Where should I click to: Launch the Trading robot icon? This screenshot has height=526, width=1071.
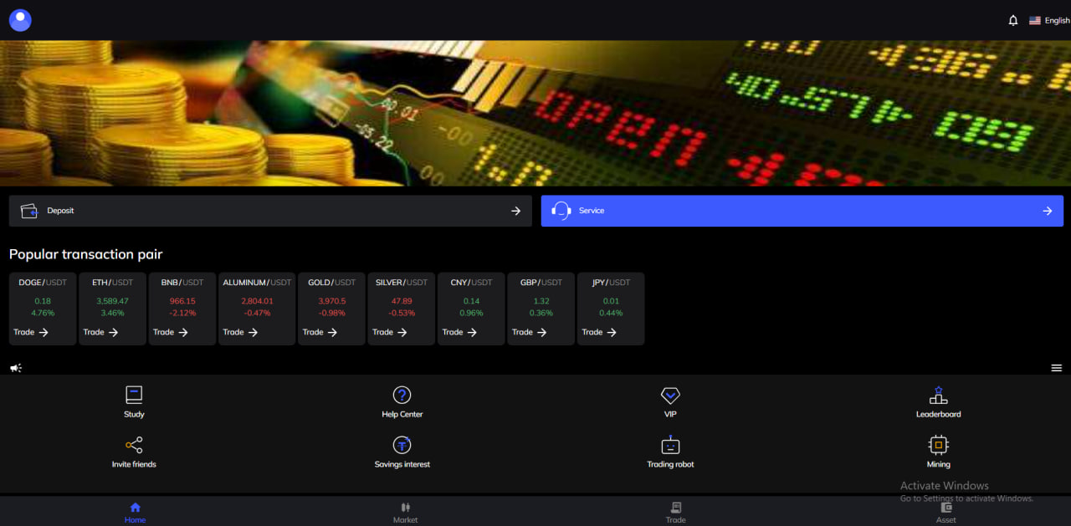click(670, 446)
